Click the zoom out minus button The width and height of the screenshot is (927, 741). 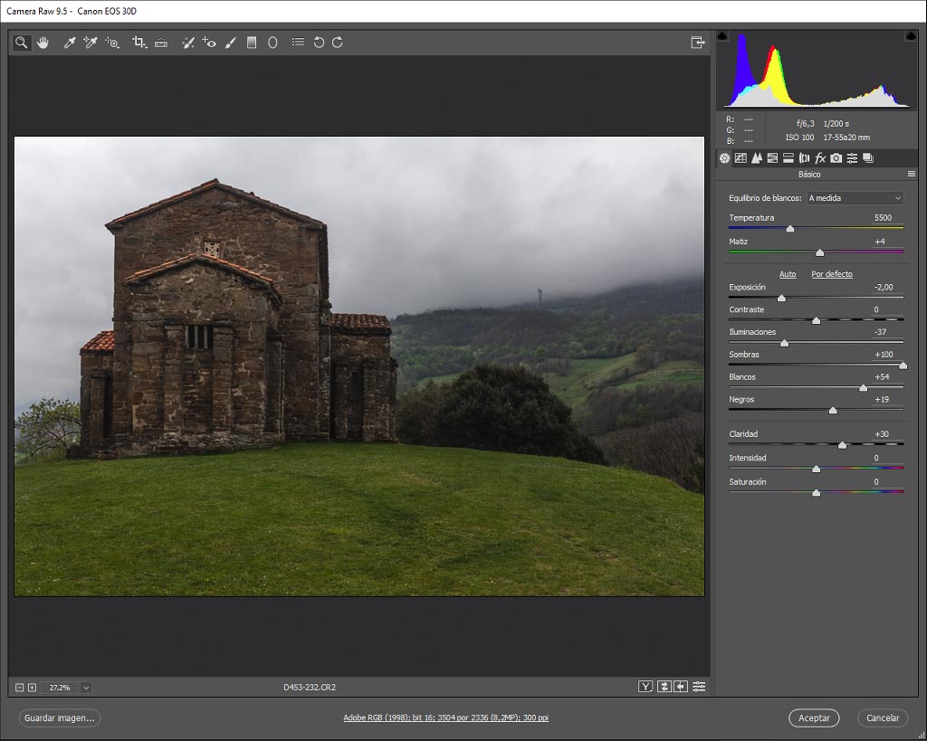[x=20, y=688]
